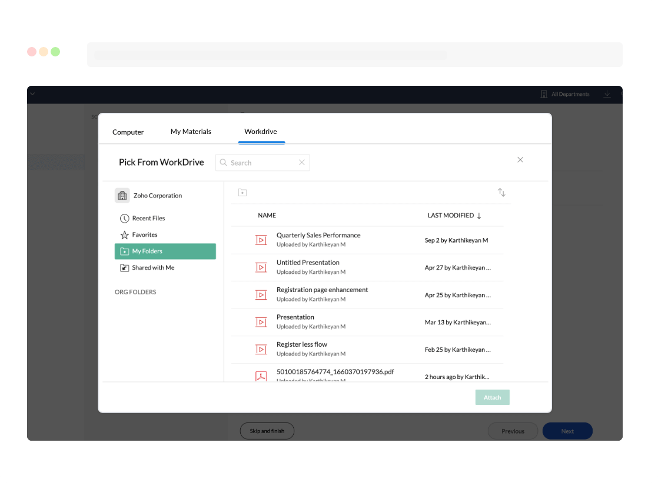The image size is (658, 483).
Task: Open the My Materials tab
Action: click(x=191, y=132)
